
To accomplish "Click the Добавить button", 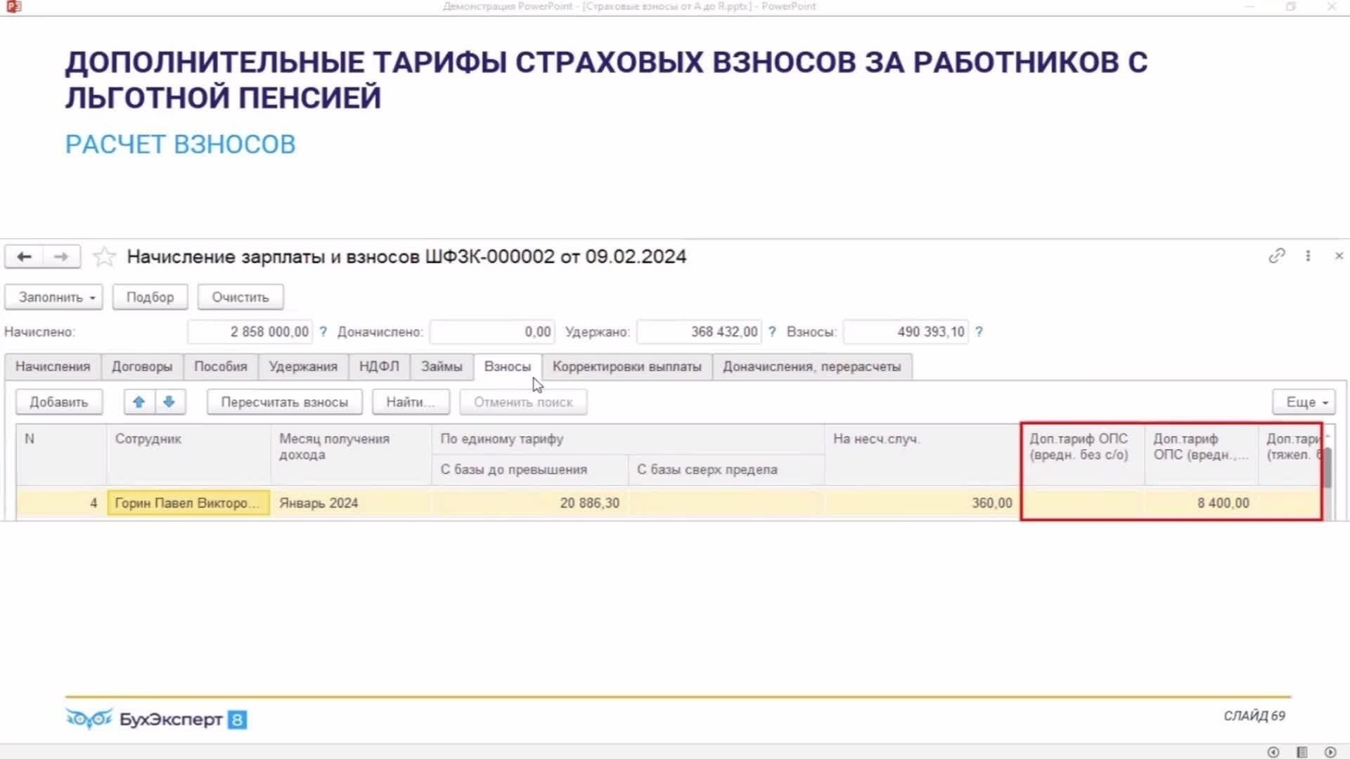I will [59, 402].
